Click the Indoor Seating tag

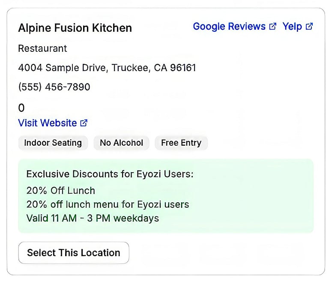53,143
